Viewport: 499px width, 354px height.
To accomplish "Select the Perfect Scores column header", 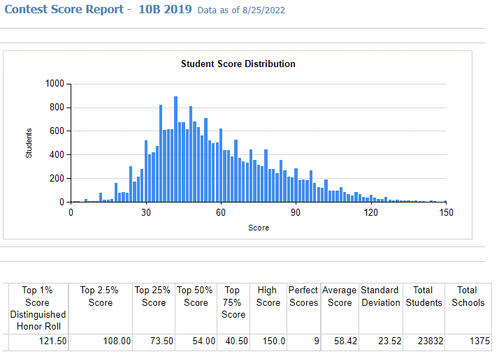I will coord(303,296).
